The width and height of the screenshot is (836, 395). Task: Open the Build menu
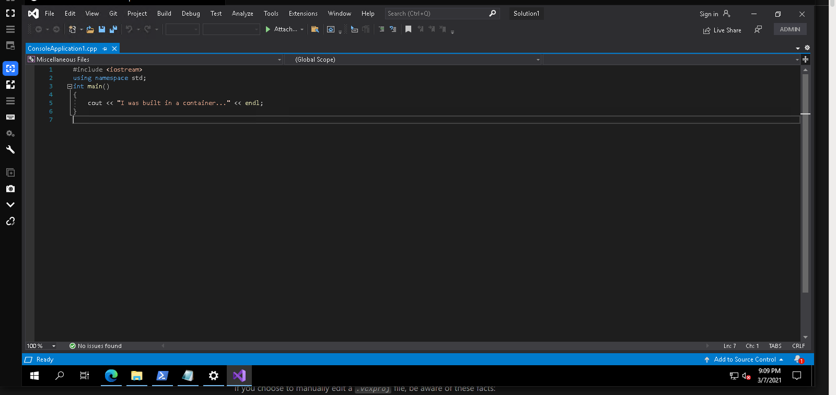point(164,14)
